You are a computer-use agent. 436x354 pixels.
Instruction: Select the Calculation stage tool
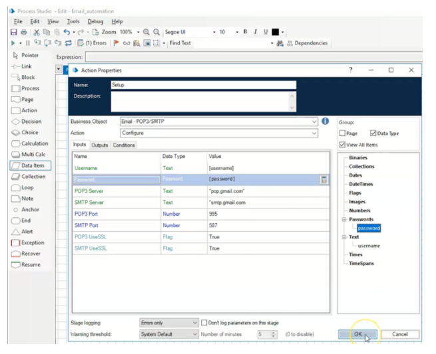[34, 143]
